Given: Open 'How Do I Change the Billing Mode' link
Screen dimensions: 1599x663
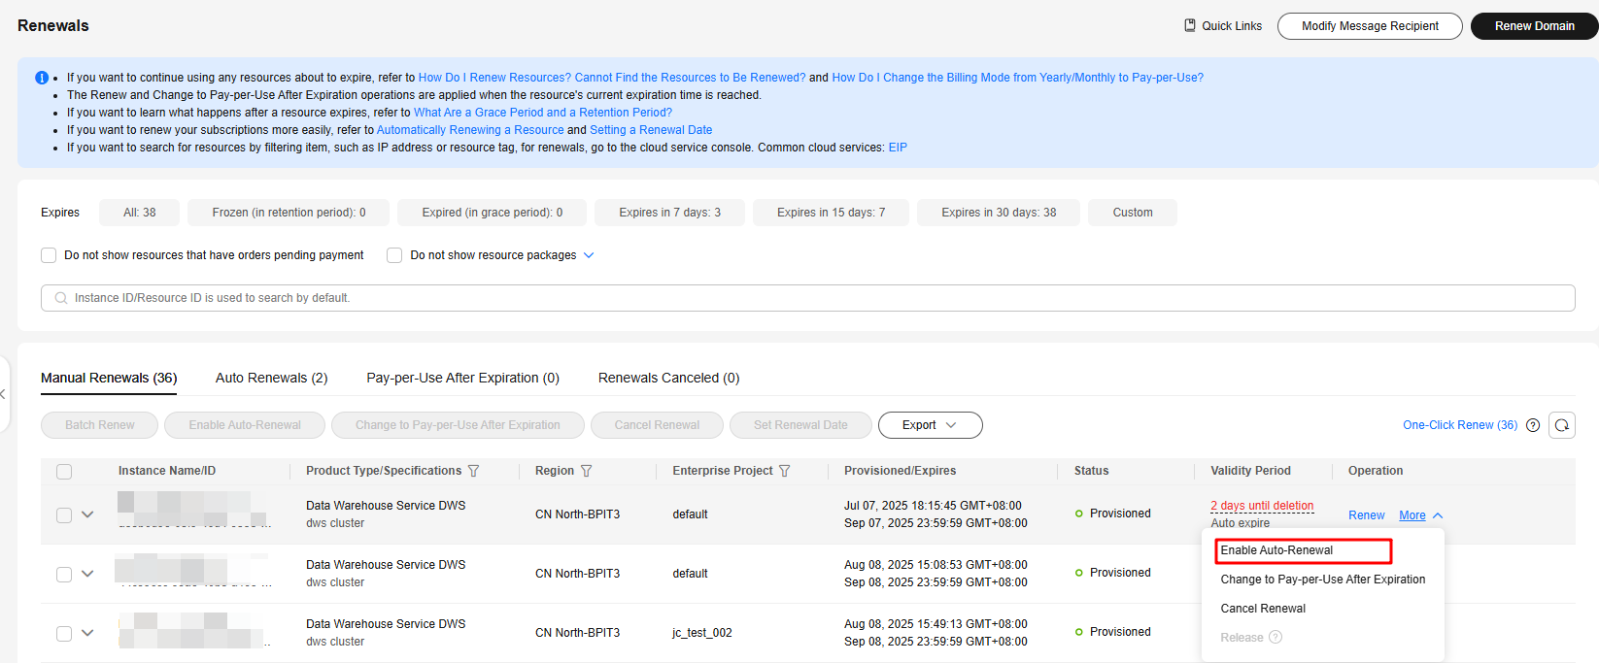Looking at the screenshot, I should 1017,78.
